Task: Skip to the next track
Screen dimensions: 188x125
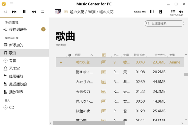Action: tap(34, 12)
